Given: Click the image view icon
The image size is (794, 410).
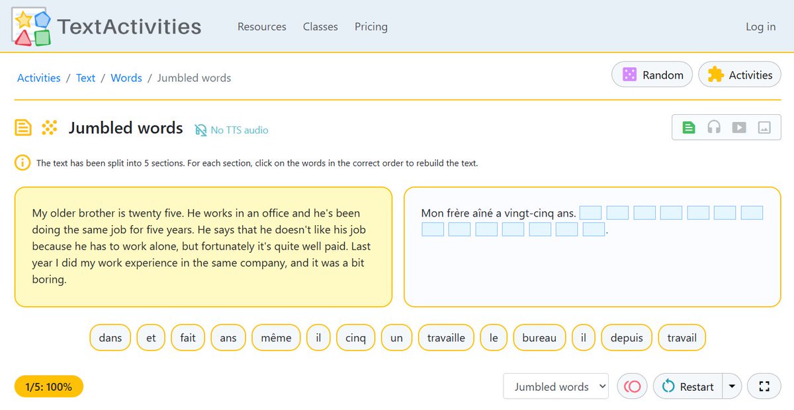Looking at the screenshot, I should click(x=764, y=127).
